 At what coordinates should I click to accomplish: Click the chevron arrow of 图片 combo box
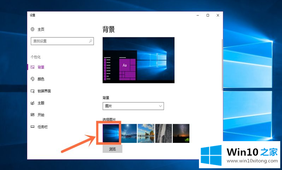pos(160,106)
